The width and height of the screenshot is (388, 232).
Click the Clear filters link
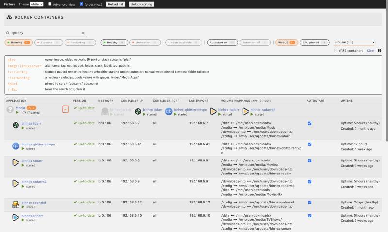[x=371, y=51]
